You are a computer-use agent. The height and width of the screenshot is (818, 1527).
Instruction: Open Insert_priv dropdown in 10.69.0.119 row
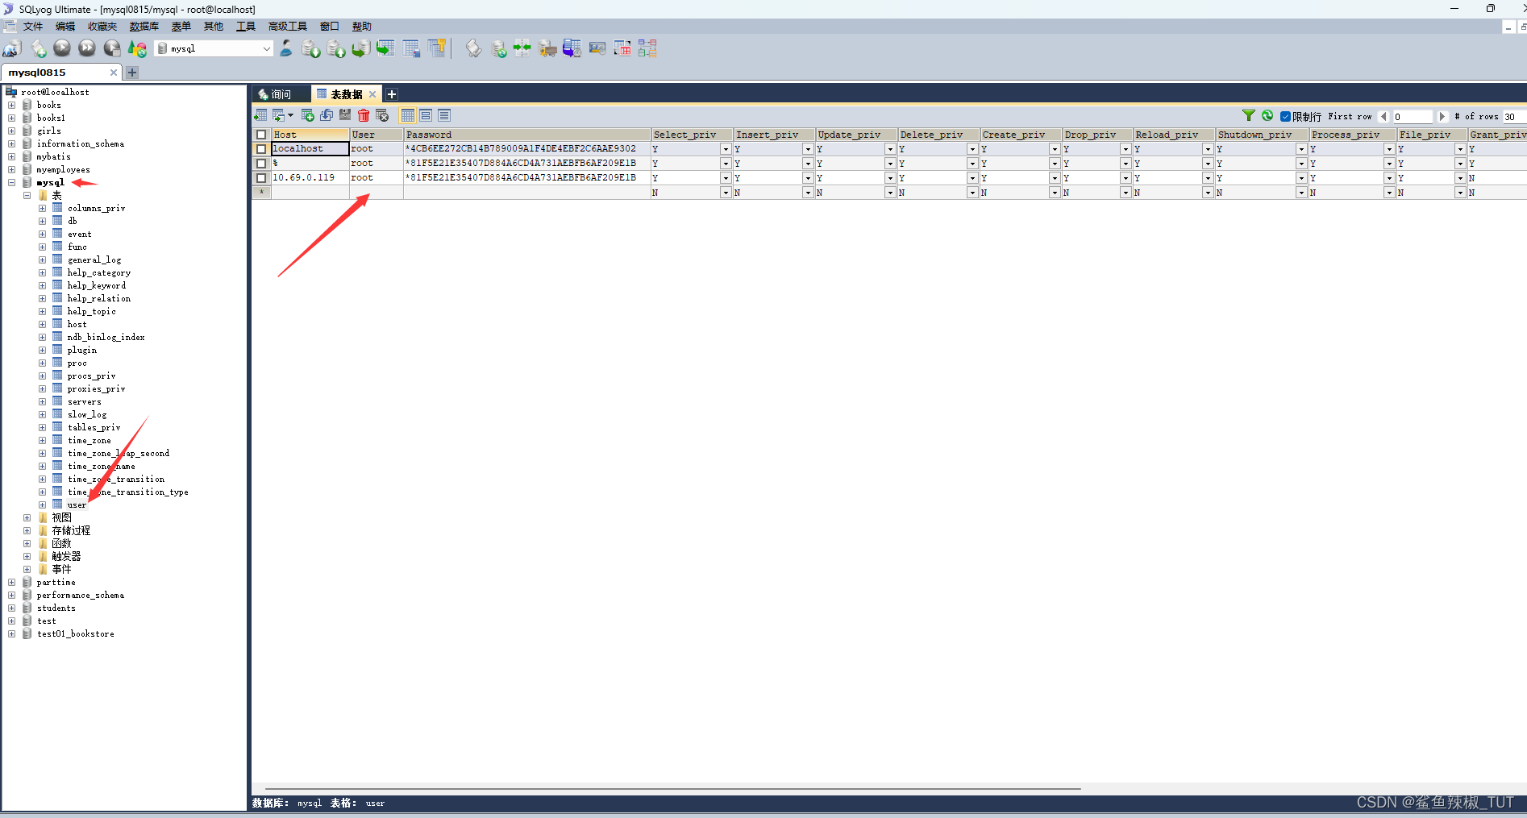tap(808, 178)
